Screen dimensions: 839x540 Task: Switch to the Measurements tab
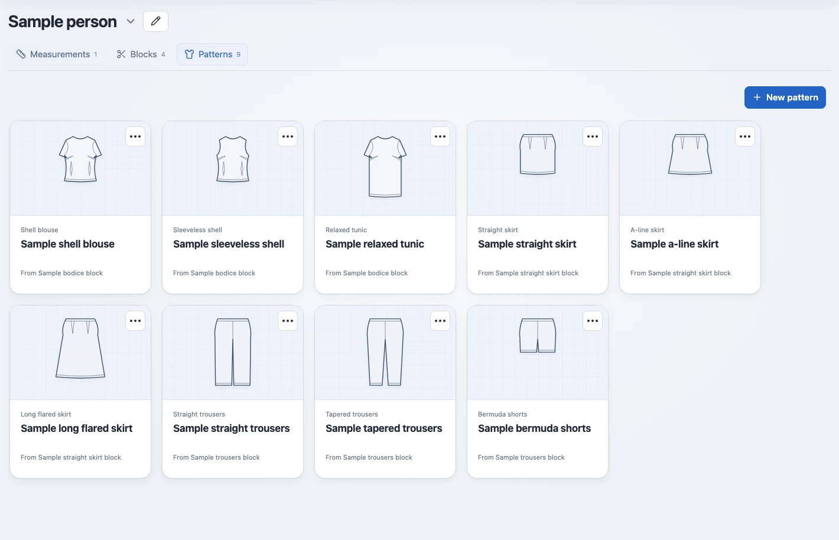(x=57, y=54)
